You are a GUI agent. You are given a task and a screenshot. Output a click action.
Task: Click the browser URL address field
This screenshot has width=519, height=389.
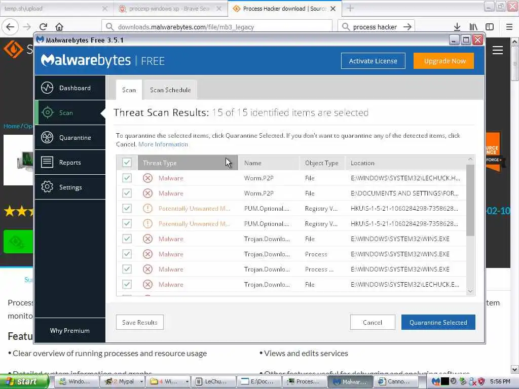point(217,27)
